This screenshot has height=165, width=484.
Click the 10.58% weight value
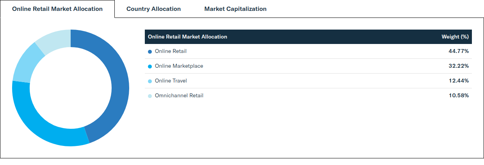tap(459, 95)
